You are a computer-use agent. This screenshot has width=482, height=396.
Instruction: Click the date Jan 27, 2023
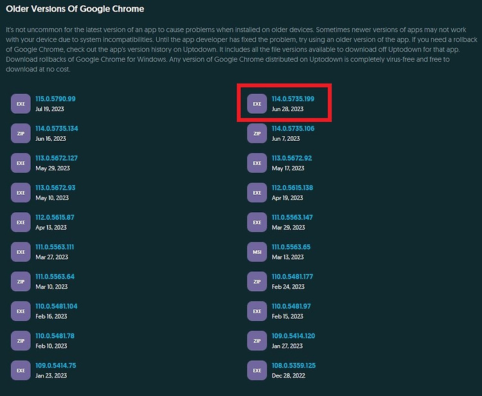pos(287,346)
